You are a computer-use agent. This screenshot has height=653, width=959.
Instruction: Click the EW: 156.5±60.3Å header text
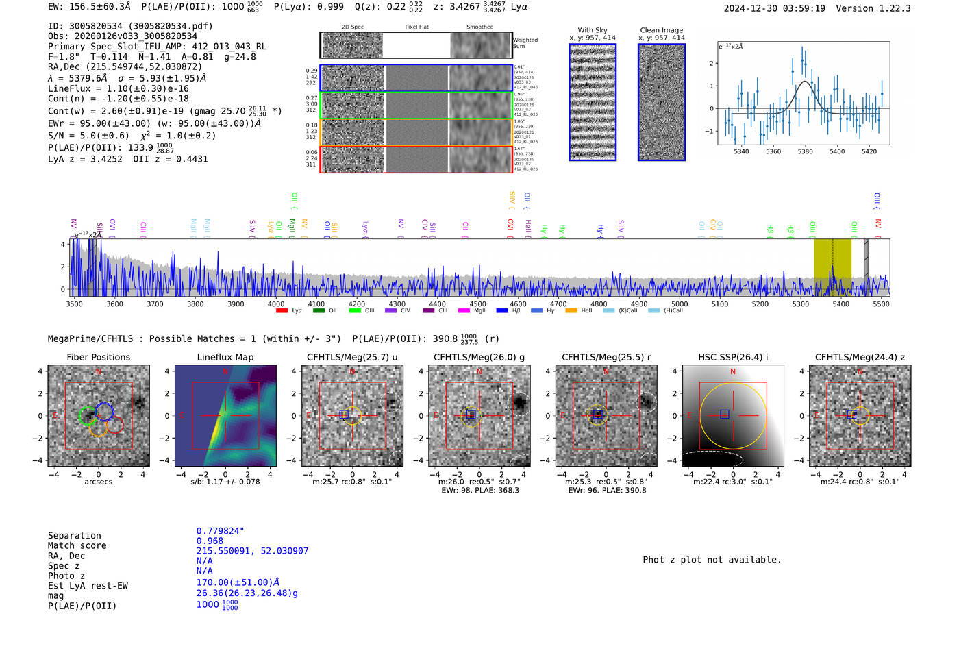90,7
